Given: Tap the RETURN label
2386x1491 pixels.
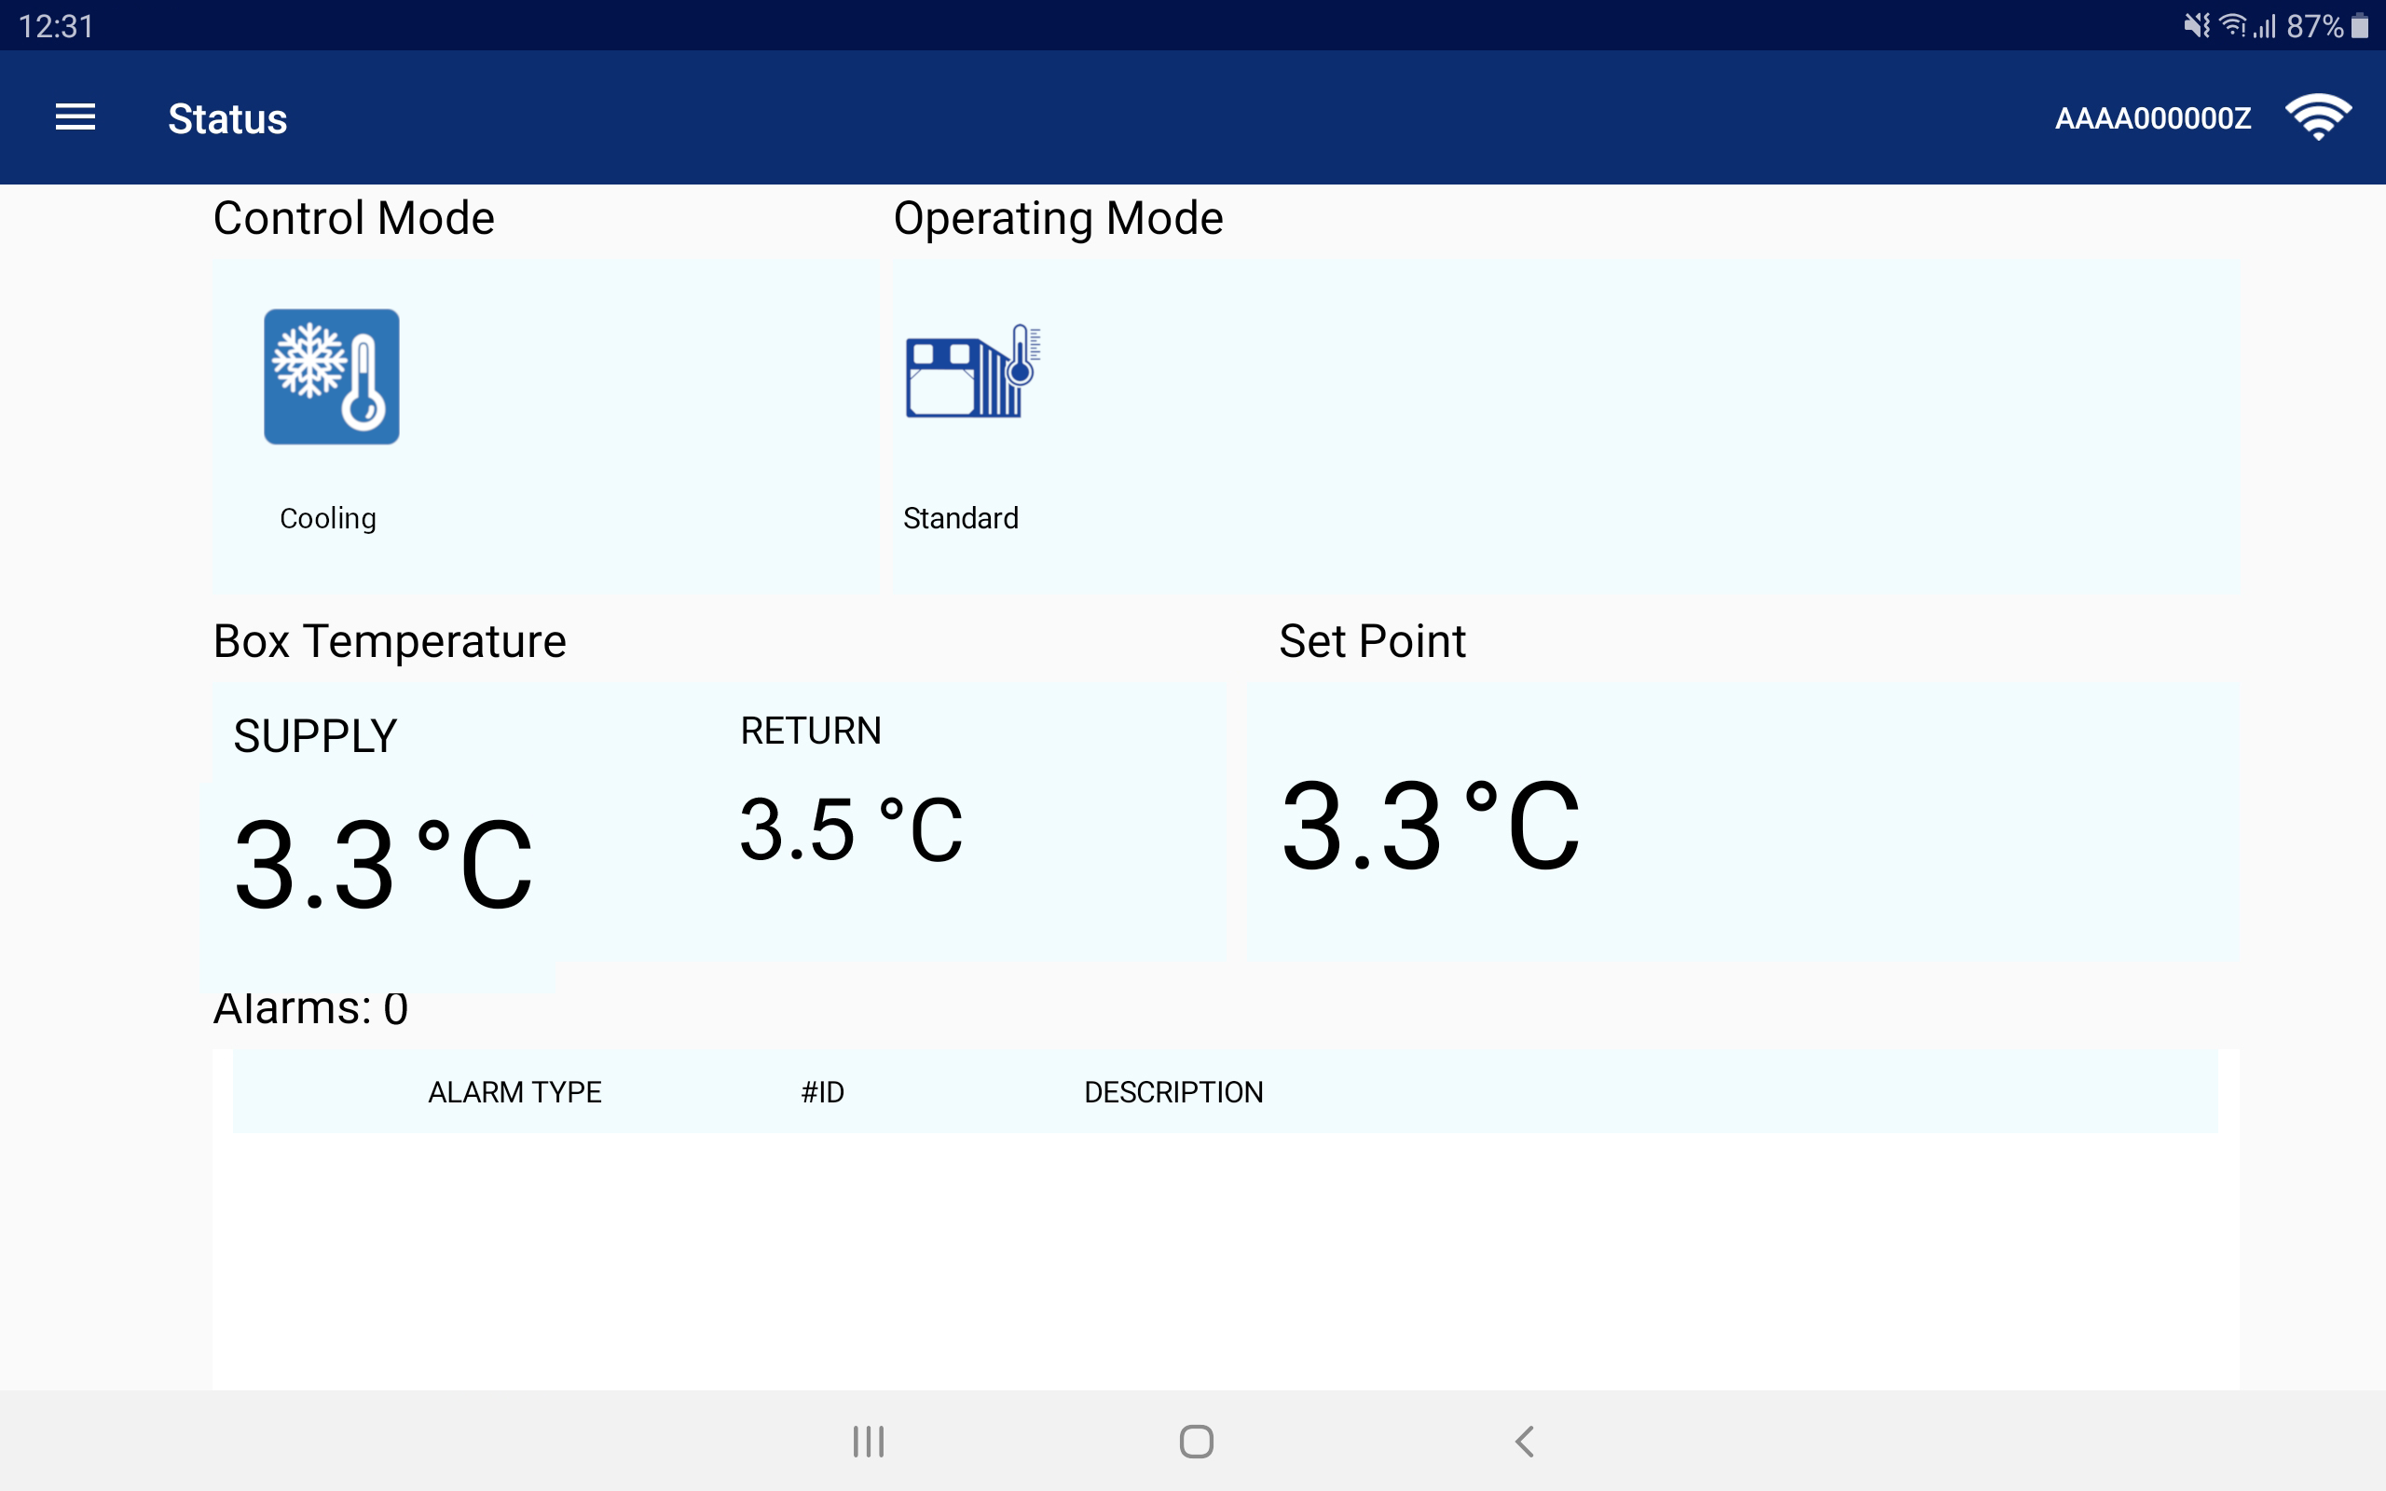Looking at the screenshot, I should coord(812,731).
